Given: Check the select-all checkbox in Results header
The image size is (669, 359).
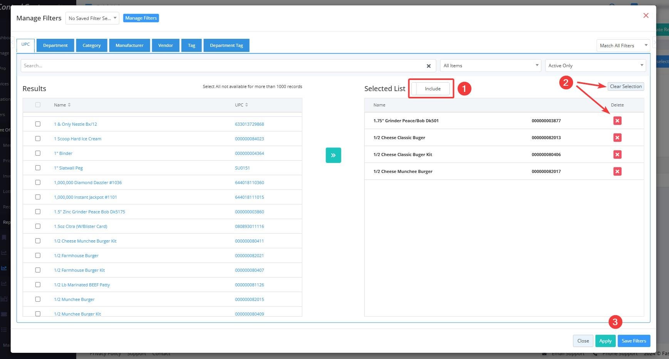Looking at the screenshot, I should tap(38, 105).
